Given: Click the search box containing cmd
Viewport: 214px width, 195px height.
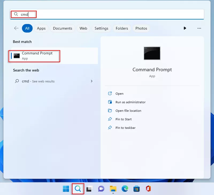Looking at the screenshot, I should click(x=107, y=14).
